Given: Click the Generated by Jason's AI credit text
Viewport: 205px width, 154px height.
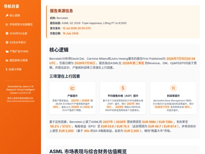Looking at the screenshot, I should pos(20,90).
